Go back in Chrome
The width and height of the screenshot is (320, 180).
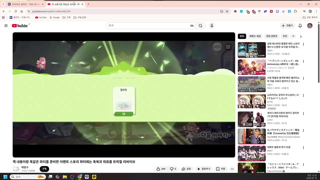coord(3,11)
